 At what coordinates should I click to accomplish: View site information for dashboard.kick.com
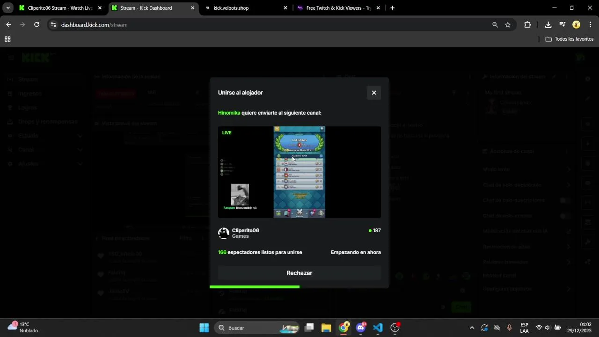coord(53,25)
